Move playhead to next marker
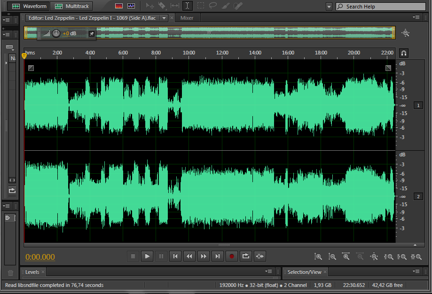This screenshot has height=294, width=432. pyautogui.click(x=217, y=256)
